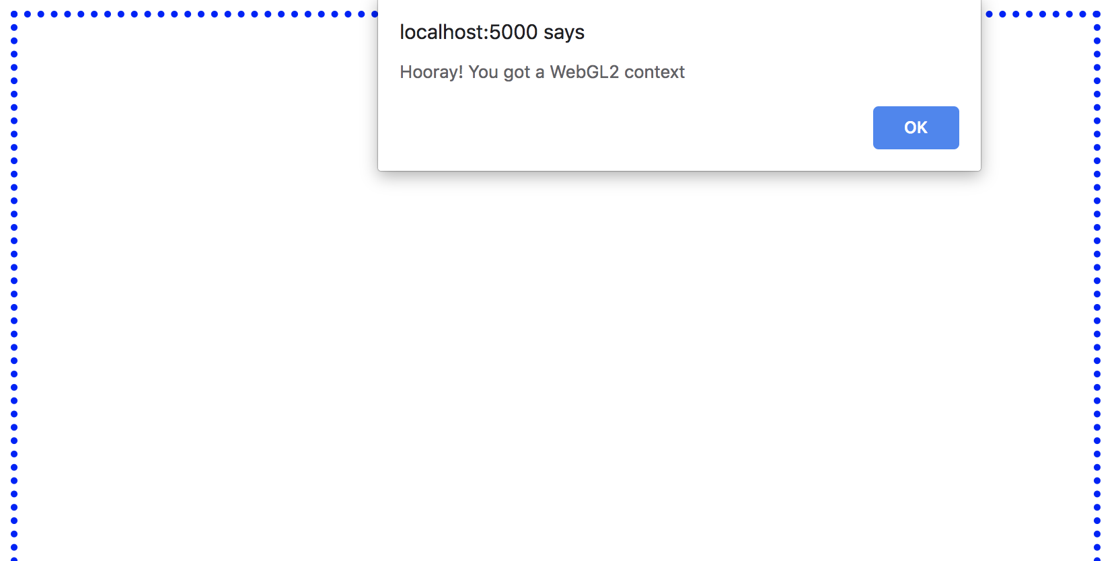
Task: Click the word "You" in the alert message
Action: (483, 72)
